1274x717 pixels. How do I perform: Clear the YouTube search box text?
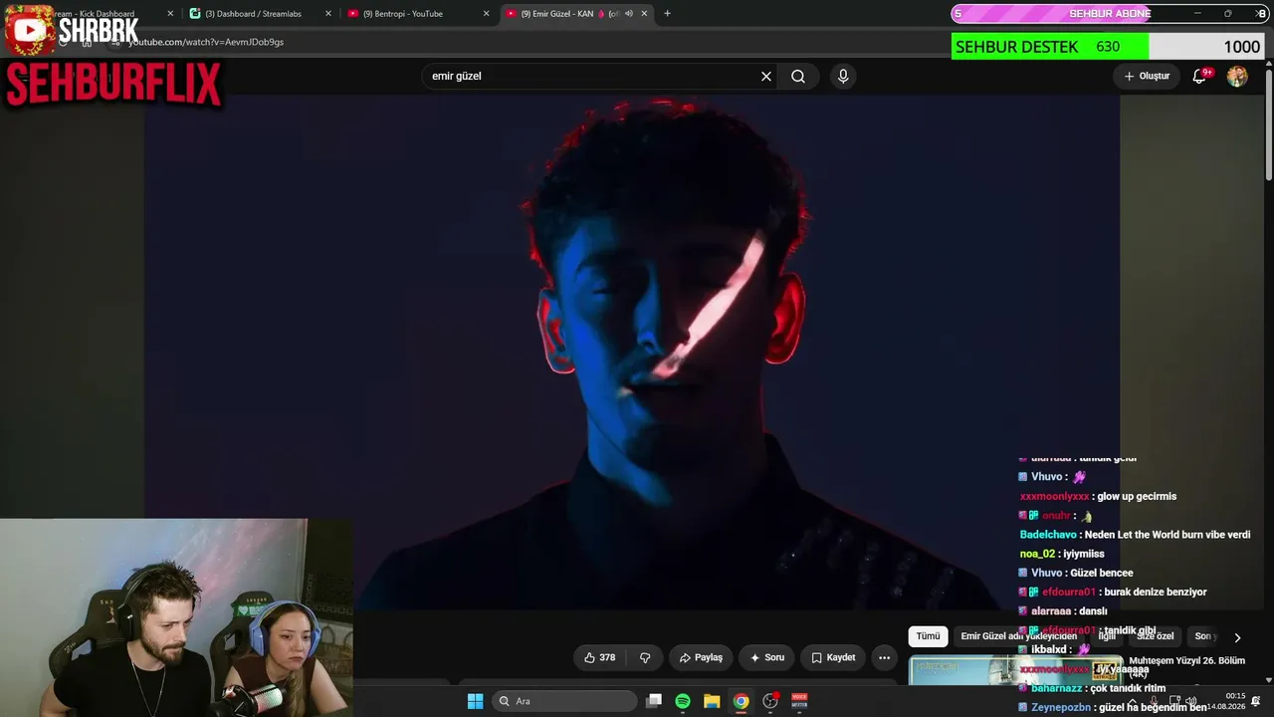click(x=766, y=76)
